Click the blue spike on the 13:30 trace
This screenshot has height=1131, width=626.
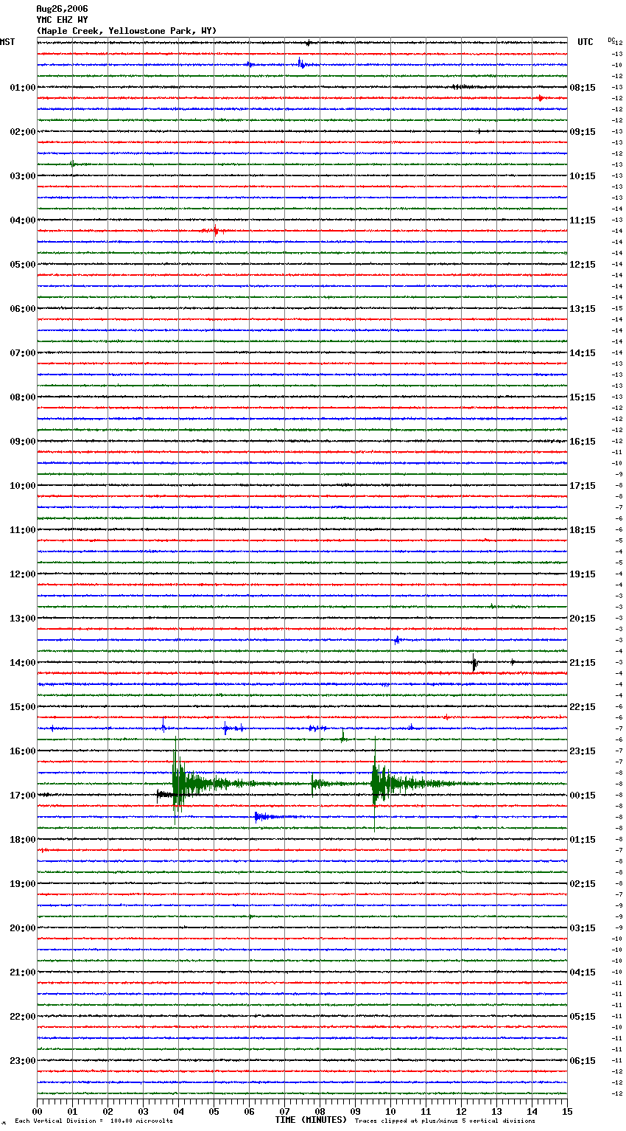coord(397,640)
